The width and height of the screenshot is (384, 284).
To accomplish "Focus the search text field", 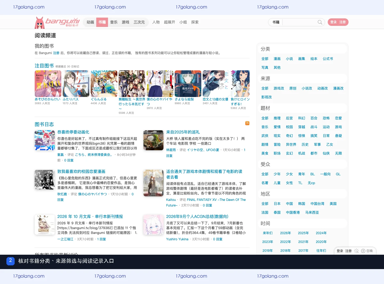I will pos(300,22).
